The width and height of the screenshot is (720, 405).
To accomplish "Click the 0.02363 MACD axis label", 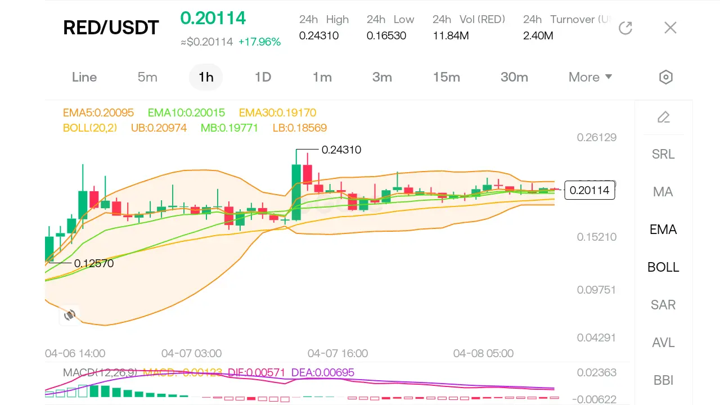I will 597,372.
